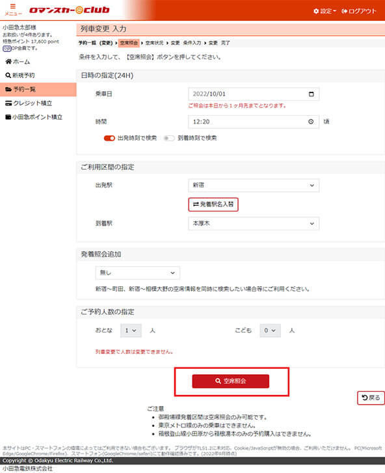Viewport: 385px width, 473px height.
Task: Expand the 到着駅 dropdown showing 本厚木
Action: 254,224
